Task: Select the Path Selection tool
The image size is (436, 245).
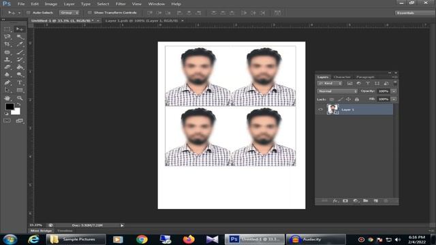Action: tap(7, 90)
